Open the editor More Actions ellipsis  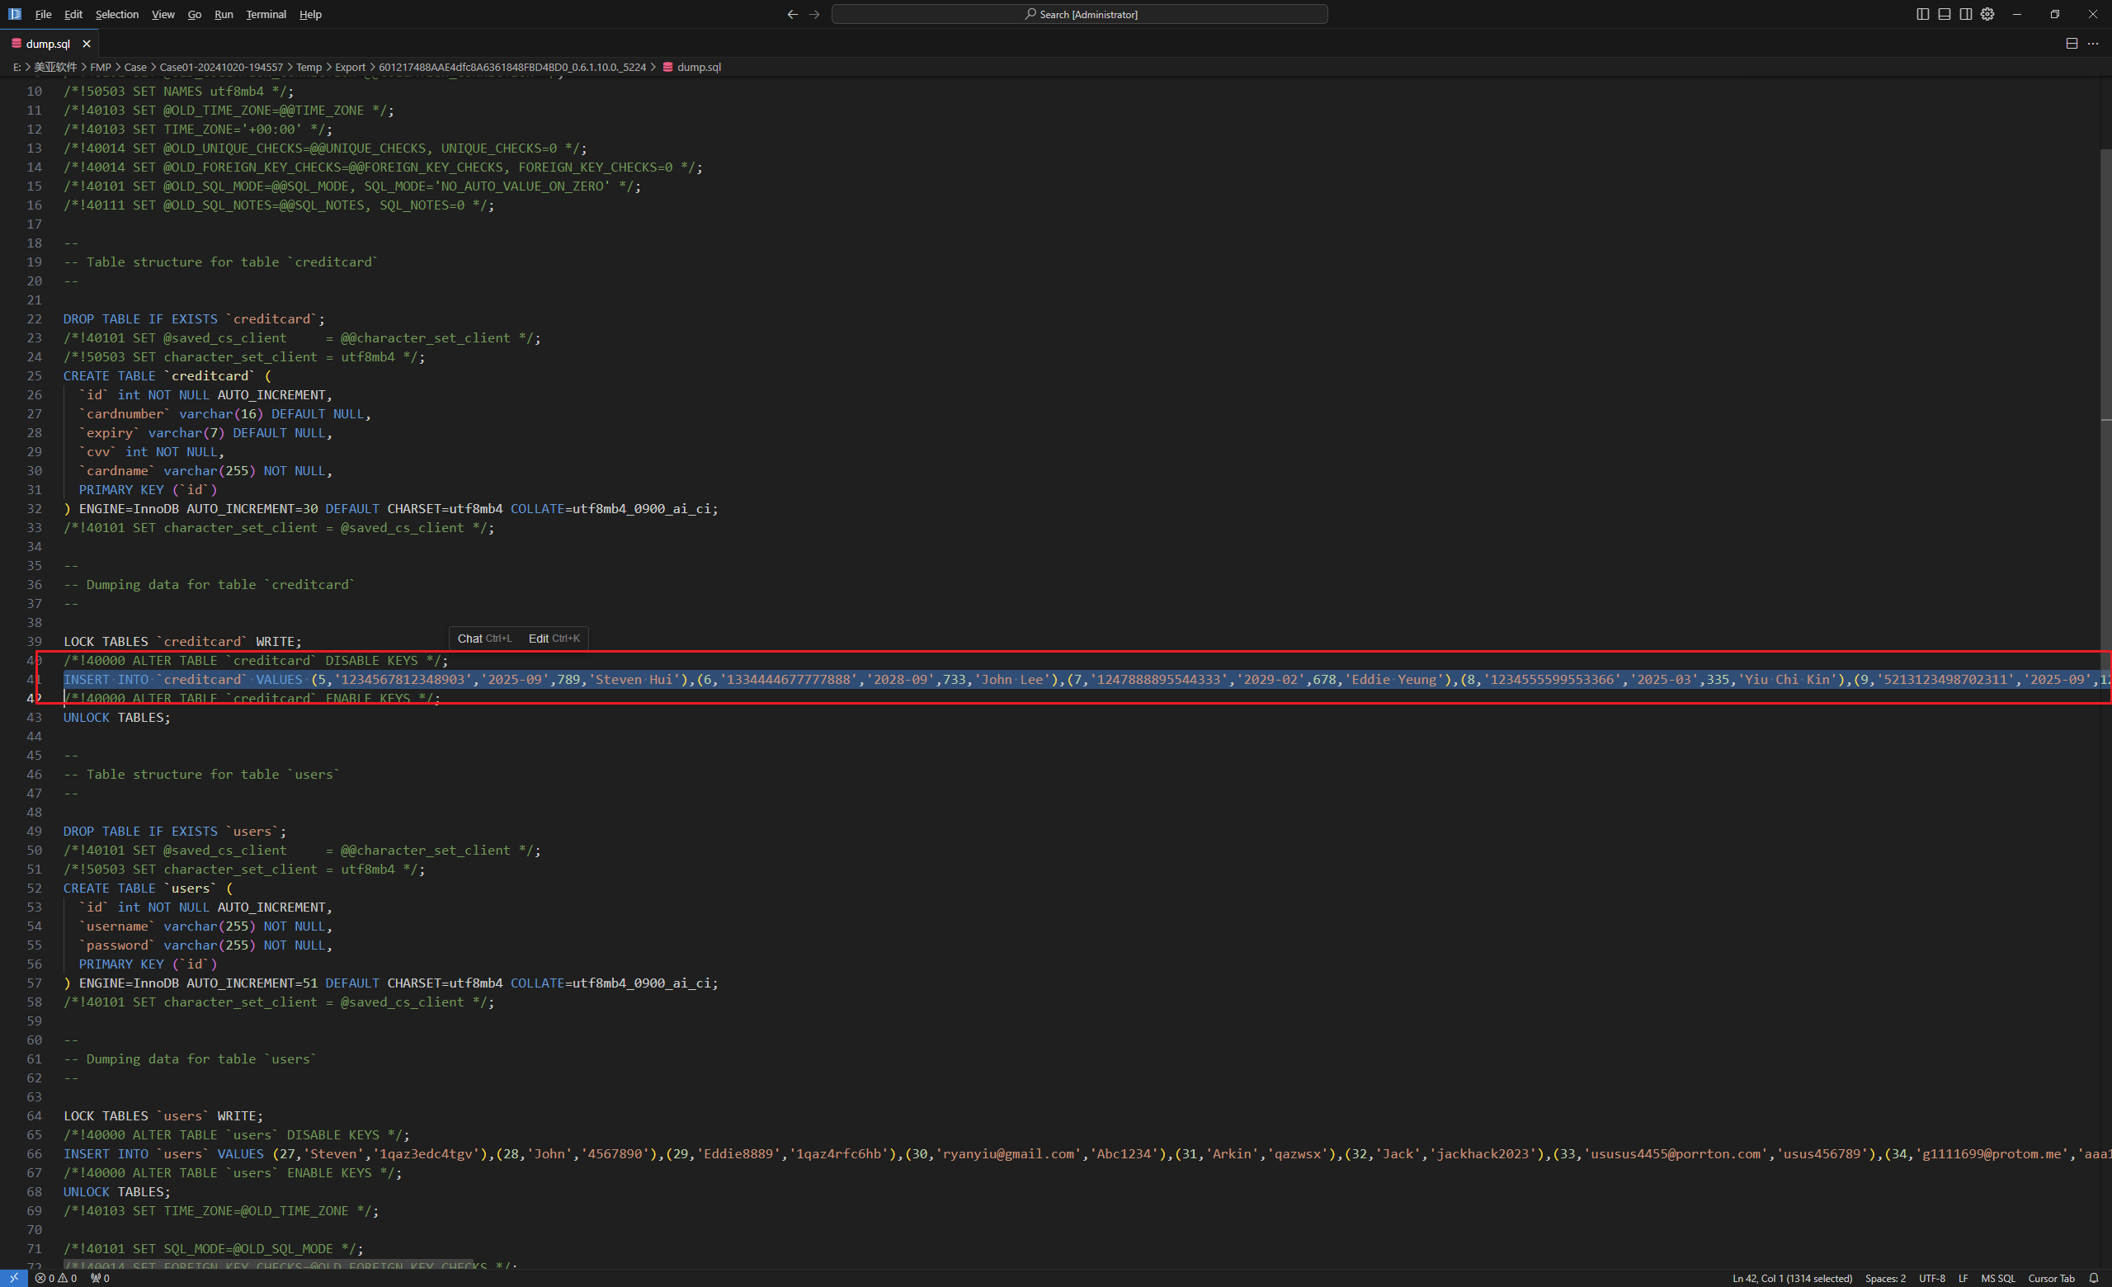(2092, 44)
